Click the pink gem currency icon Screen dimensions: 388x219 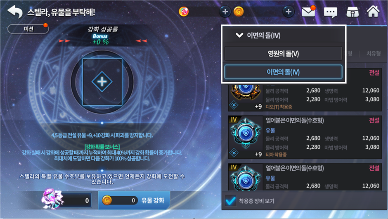click(x=184, y=12)
